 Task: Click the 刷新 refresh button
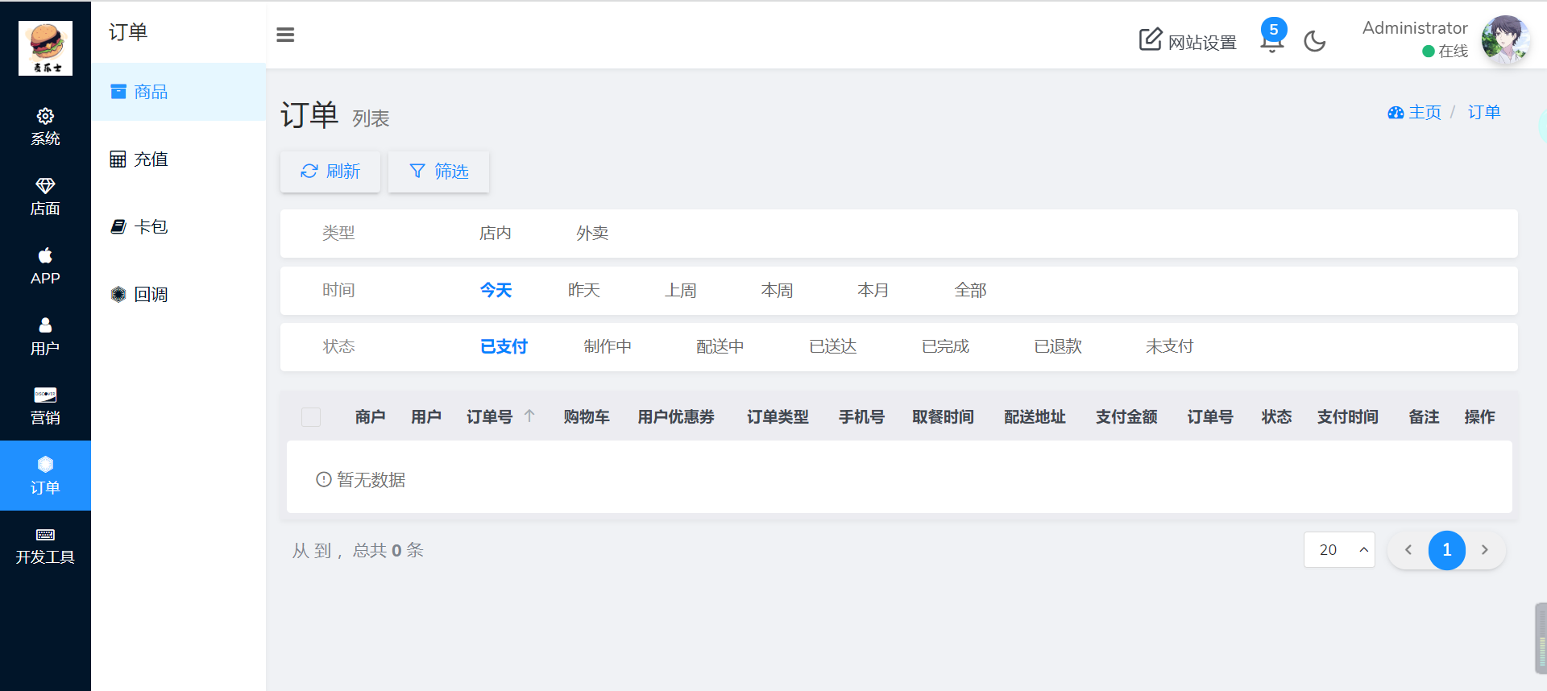(330, 172)
